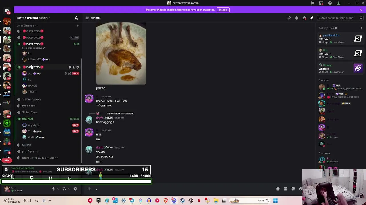Viewport: 366px width, 205px height.
Task: Open the GIF picker
Action: [x=285, y=189]
